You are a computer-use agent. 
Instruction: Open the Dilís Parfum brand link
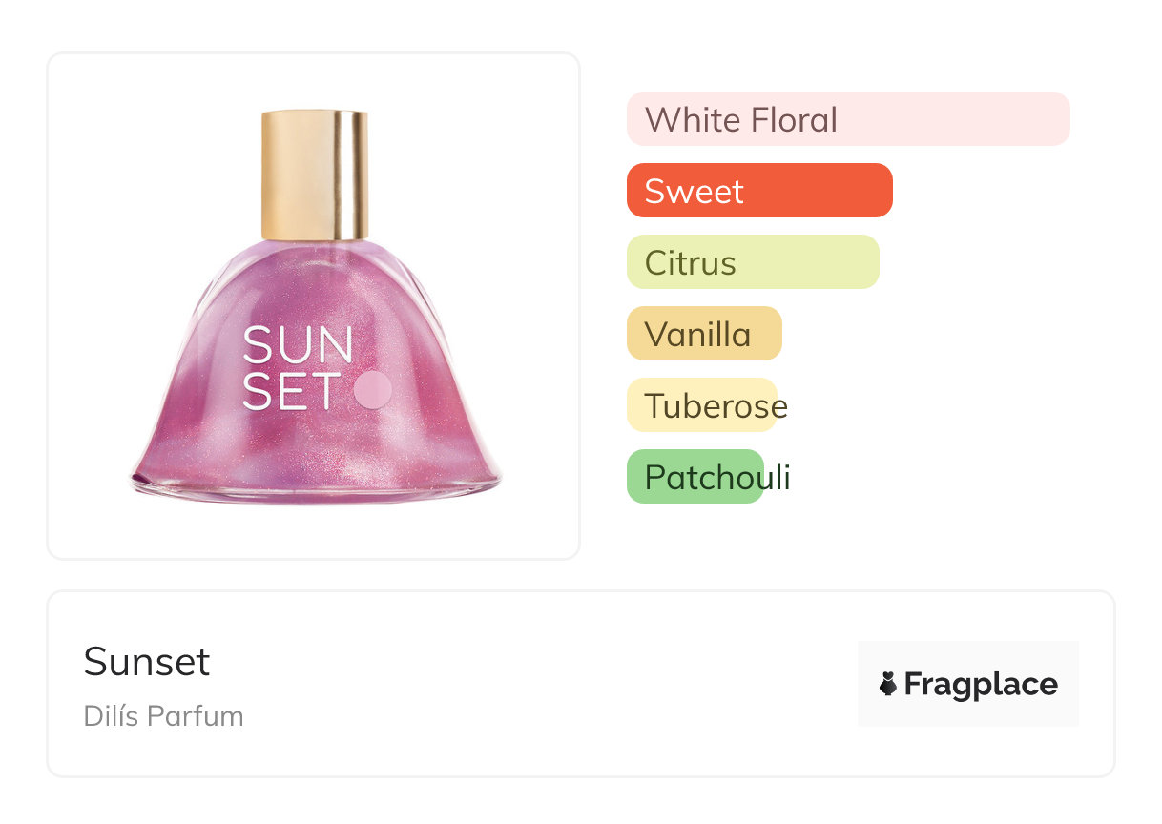coord(163,715)
